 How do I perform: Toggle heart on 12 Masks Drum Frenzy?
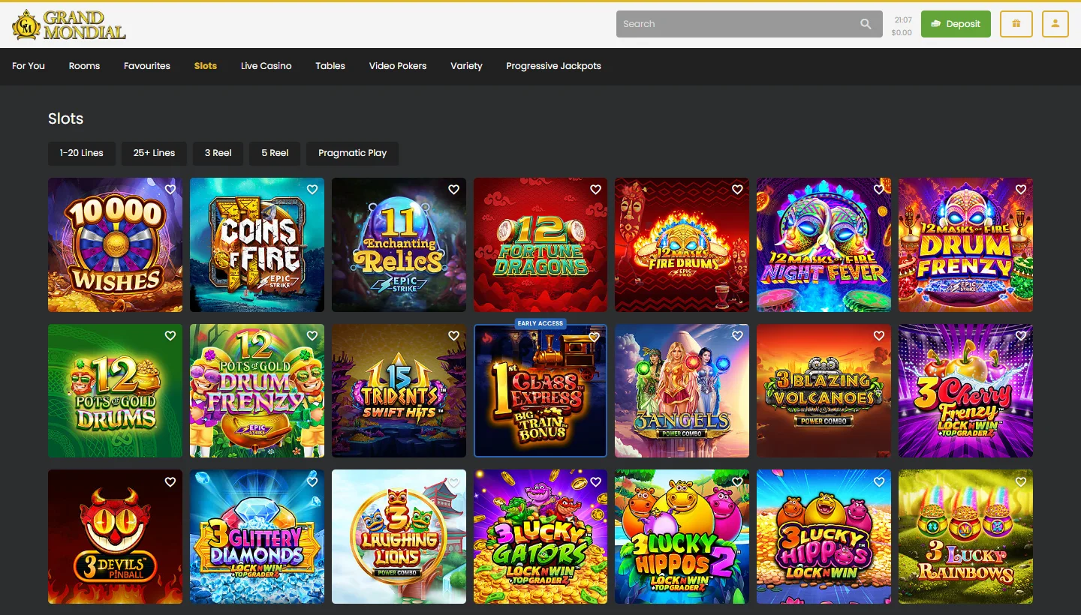[x=1021, y=190]
